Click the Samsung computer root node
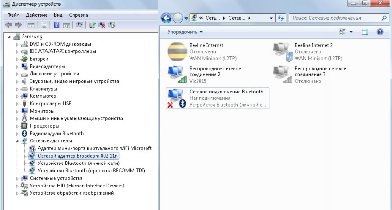392x210 pixels. (x=32, y=36)
